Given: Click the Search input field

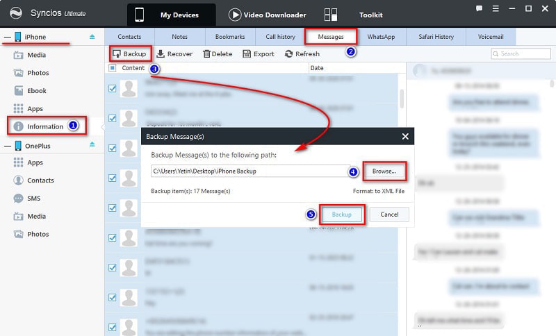Looking at the screenshot, I should [x=521, y=54].
